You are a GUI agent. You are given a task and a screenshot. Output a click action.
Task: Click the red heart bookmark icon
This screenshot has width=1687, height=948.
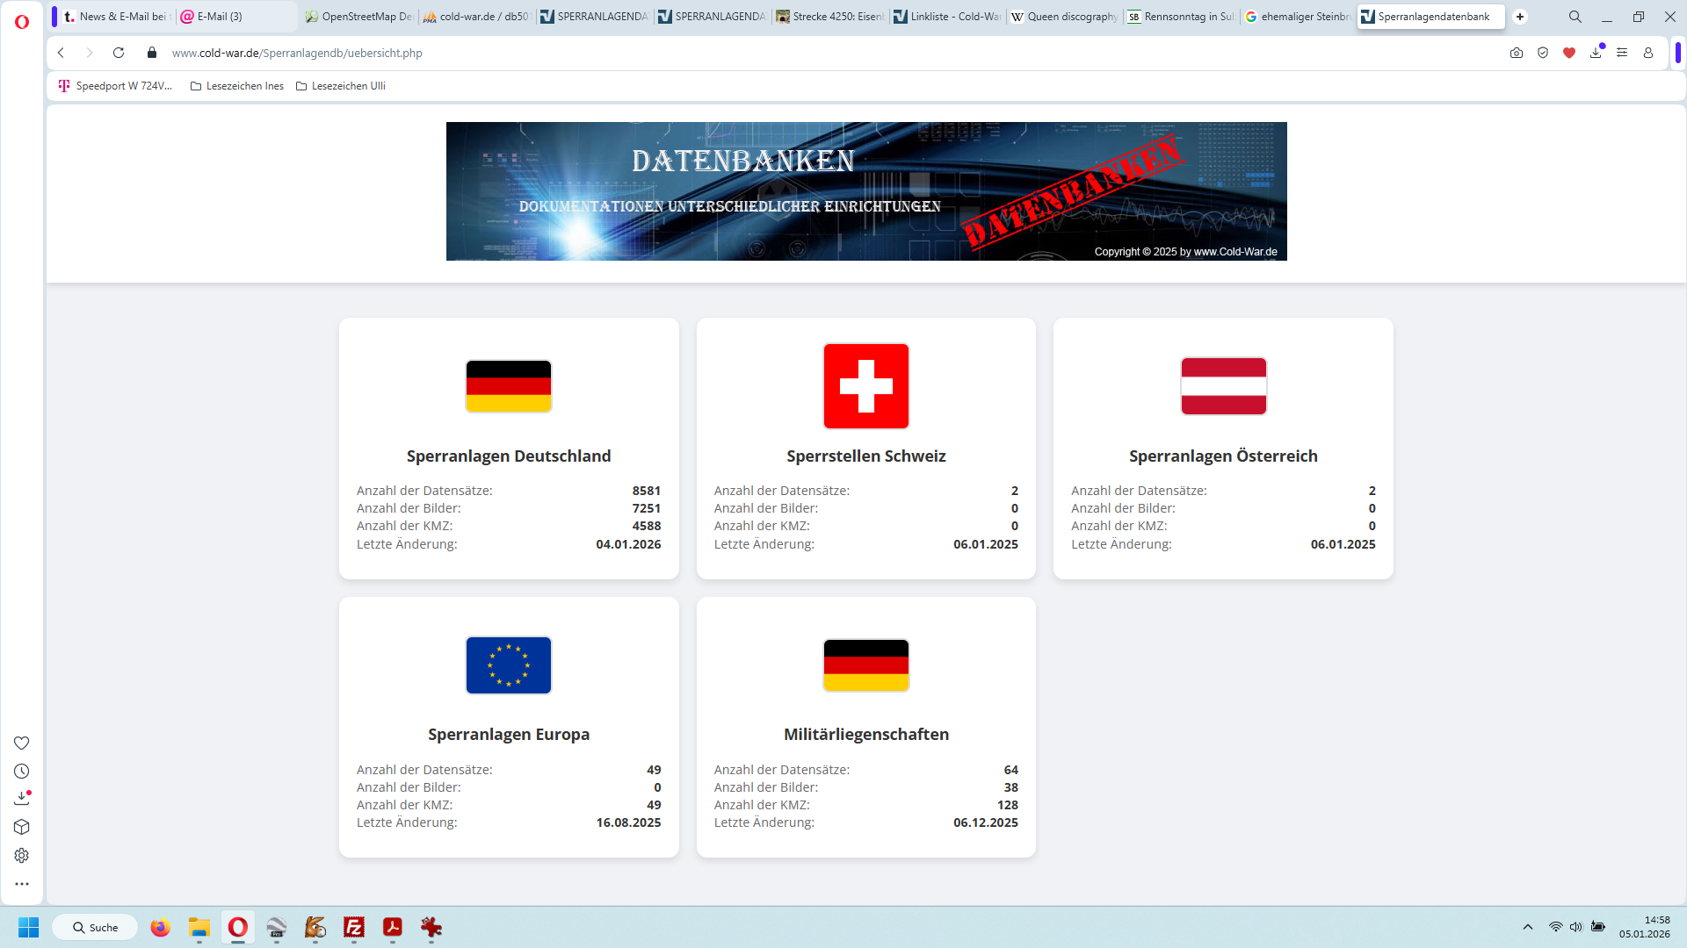coord(1569,53)
